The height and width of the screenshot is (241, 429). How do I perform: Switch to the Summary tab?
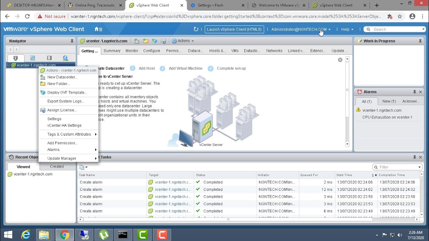click(x=112, y=51)
